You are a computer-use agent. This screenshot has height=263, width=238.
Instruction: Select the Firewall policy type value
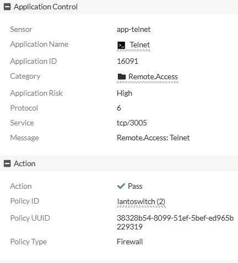pyautogui.click(x=129, y=242)
